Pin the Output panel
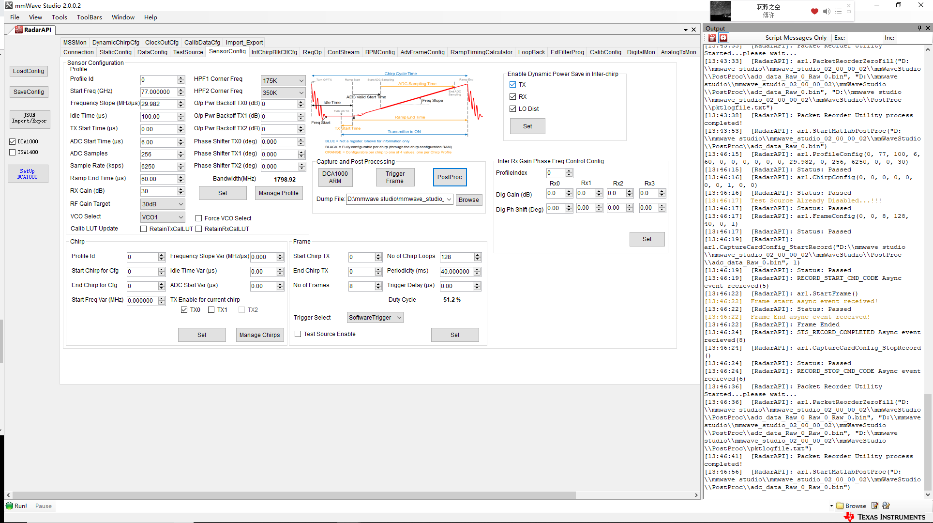This screenshot has height=523, width=933. tap(919, 28)
